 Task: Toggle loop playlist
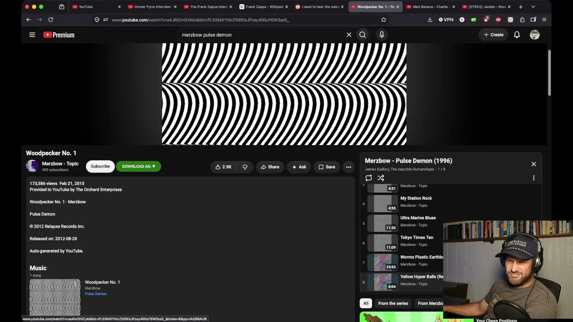pyautogui.click(x=368, y=178)
